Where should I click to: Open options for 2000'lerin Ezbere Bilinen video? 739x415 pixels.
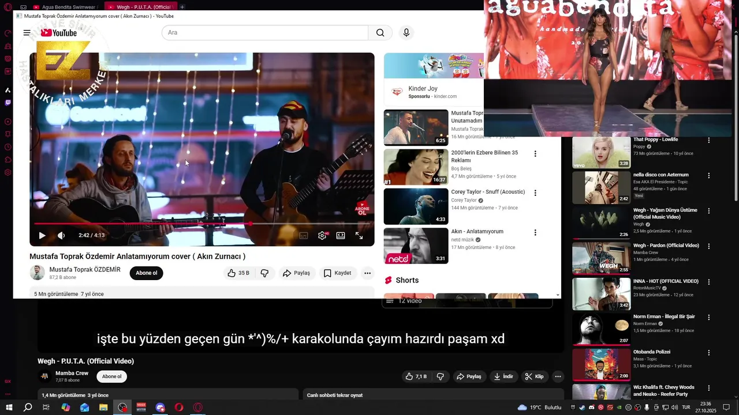pyautogui.click(x=535, y=154)
